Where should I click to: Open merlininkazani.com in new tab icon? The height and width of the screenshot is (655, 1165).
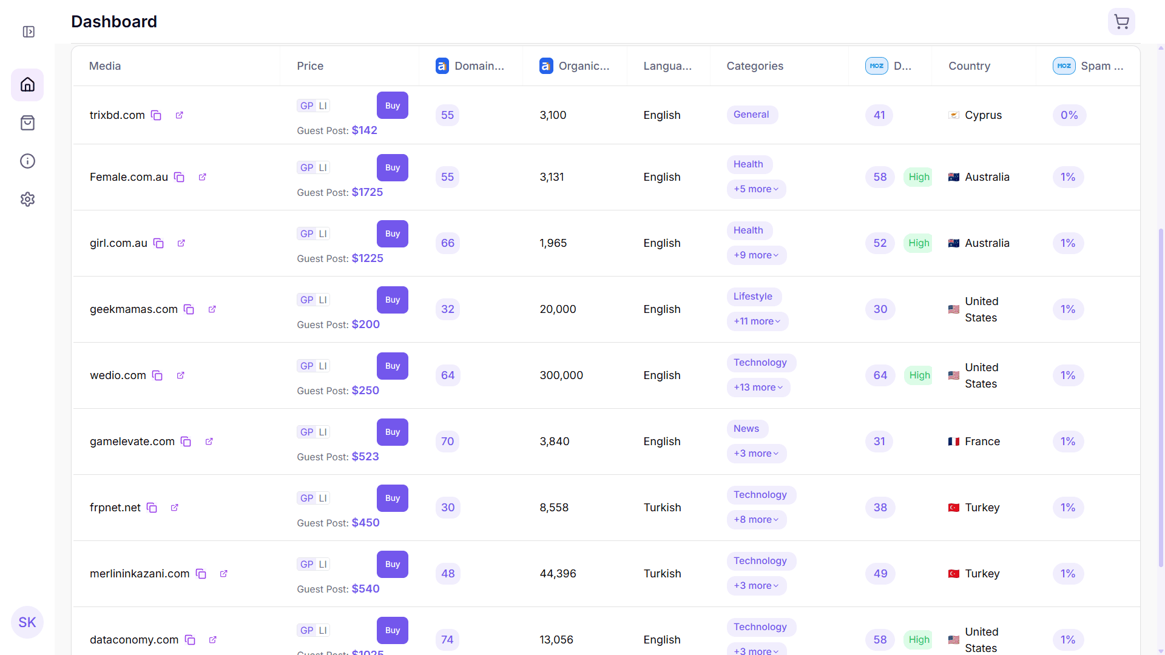pos(223,574)
